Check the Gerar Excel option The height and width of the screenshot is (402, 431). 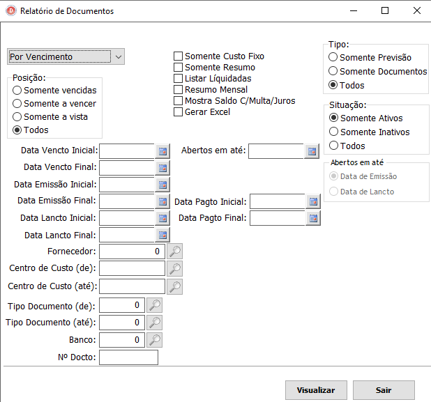click(x=179, y=112)
